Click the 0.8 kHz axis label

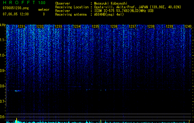tap(2, 86)
